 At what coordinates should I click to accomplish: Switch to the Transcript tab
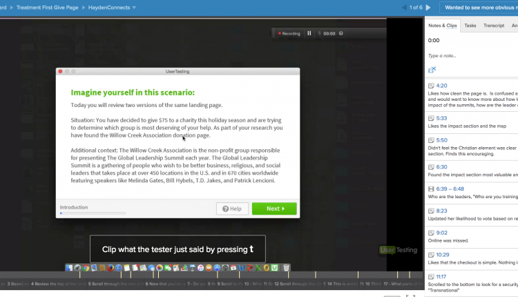point(493,26)
